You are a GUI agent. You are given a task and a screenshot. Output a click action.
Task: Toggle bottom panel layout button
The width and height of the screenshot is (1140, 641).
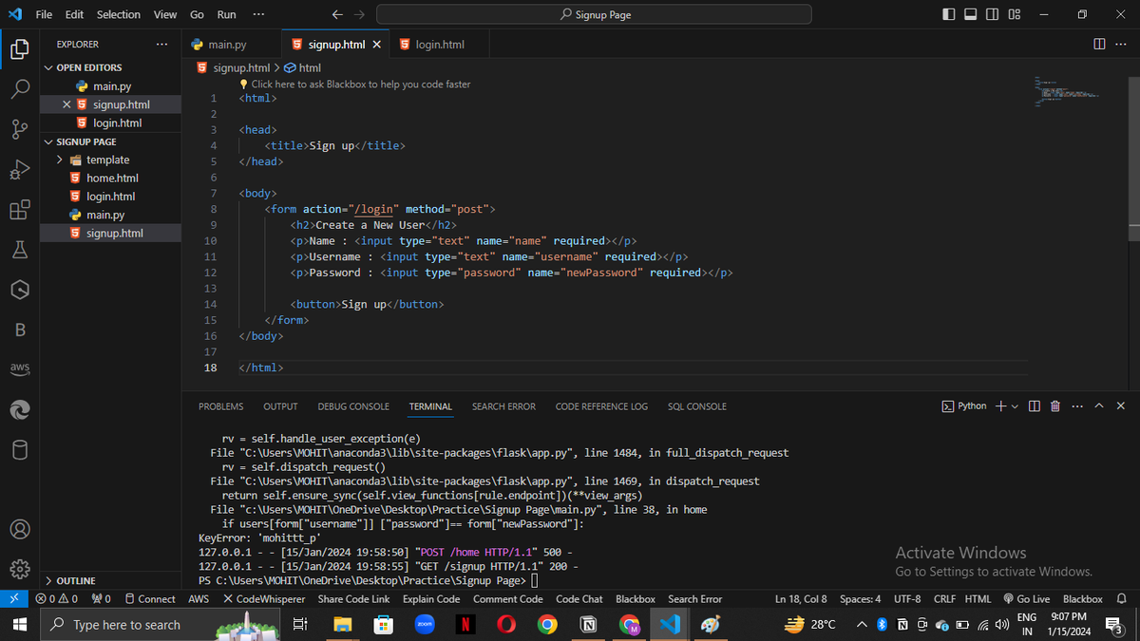pyautogui.click(x=971, y=14)
